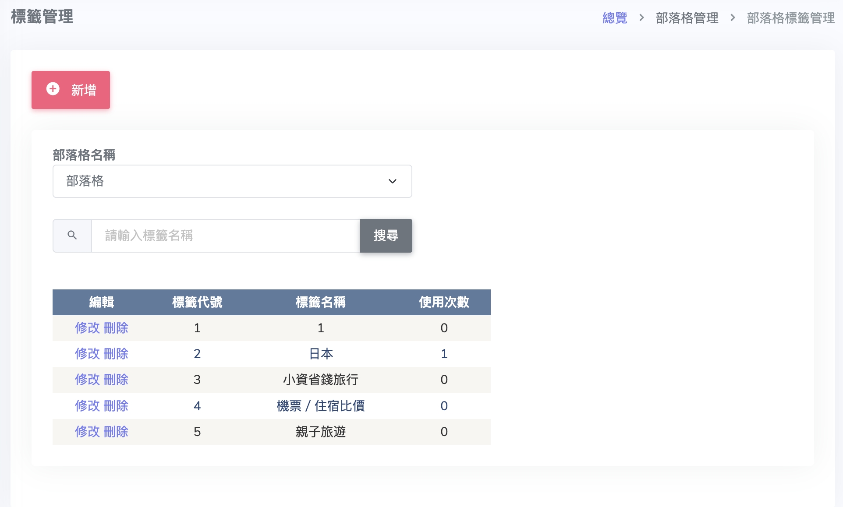The image size is (843, 507).
Task: Open 部落格管理 in breadcrumb
Action: (x=687, y=18)
